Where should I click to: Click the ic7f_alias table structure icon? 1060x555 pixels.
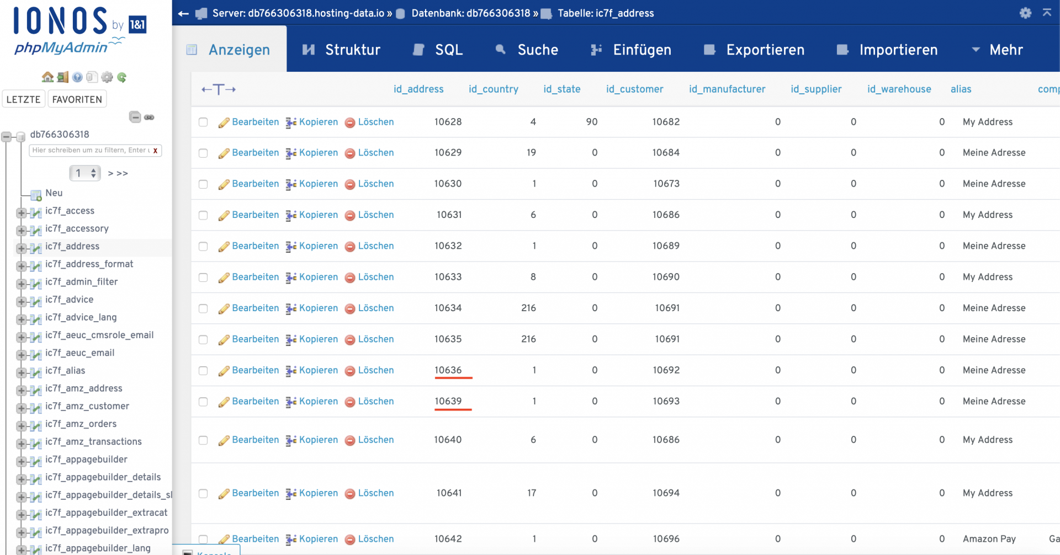coord(36,372)
